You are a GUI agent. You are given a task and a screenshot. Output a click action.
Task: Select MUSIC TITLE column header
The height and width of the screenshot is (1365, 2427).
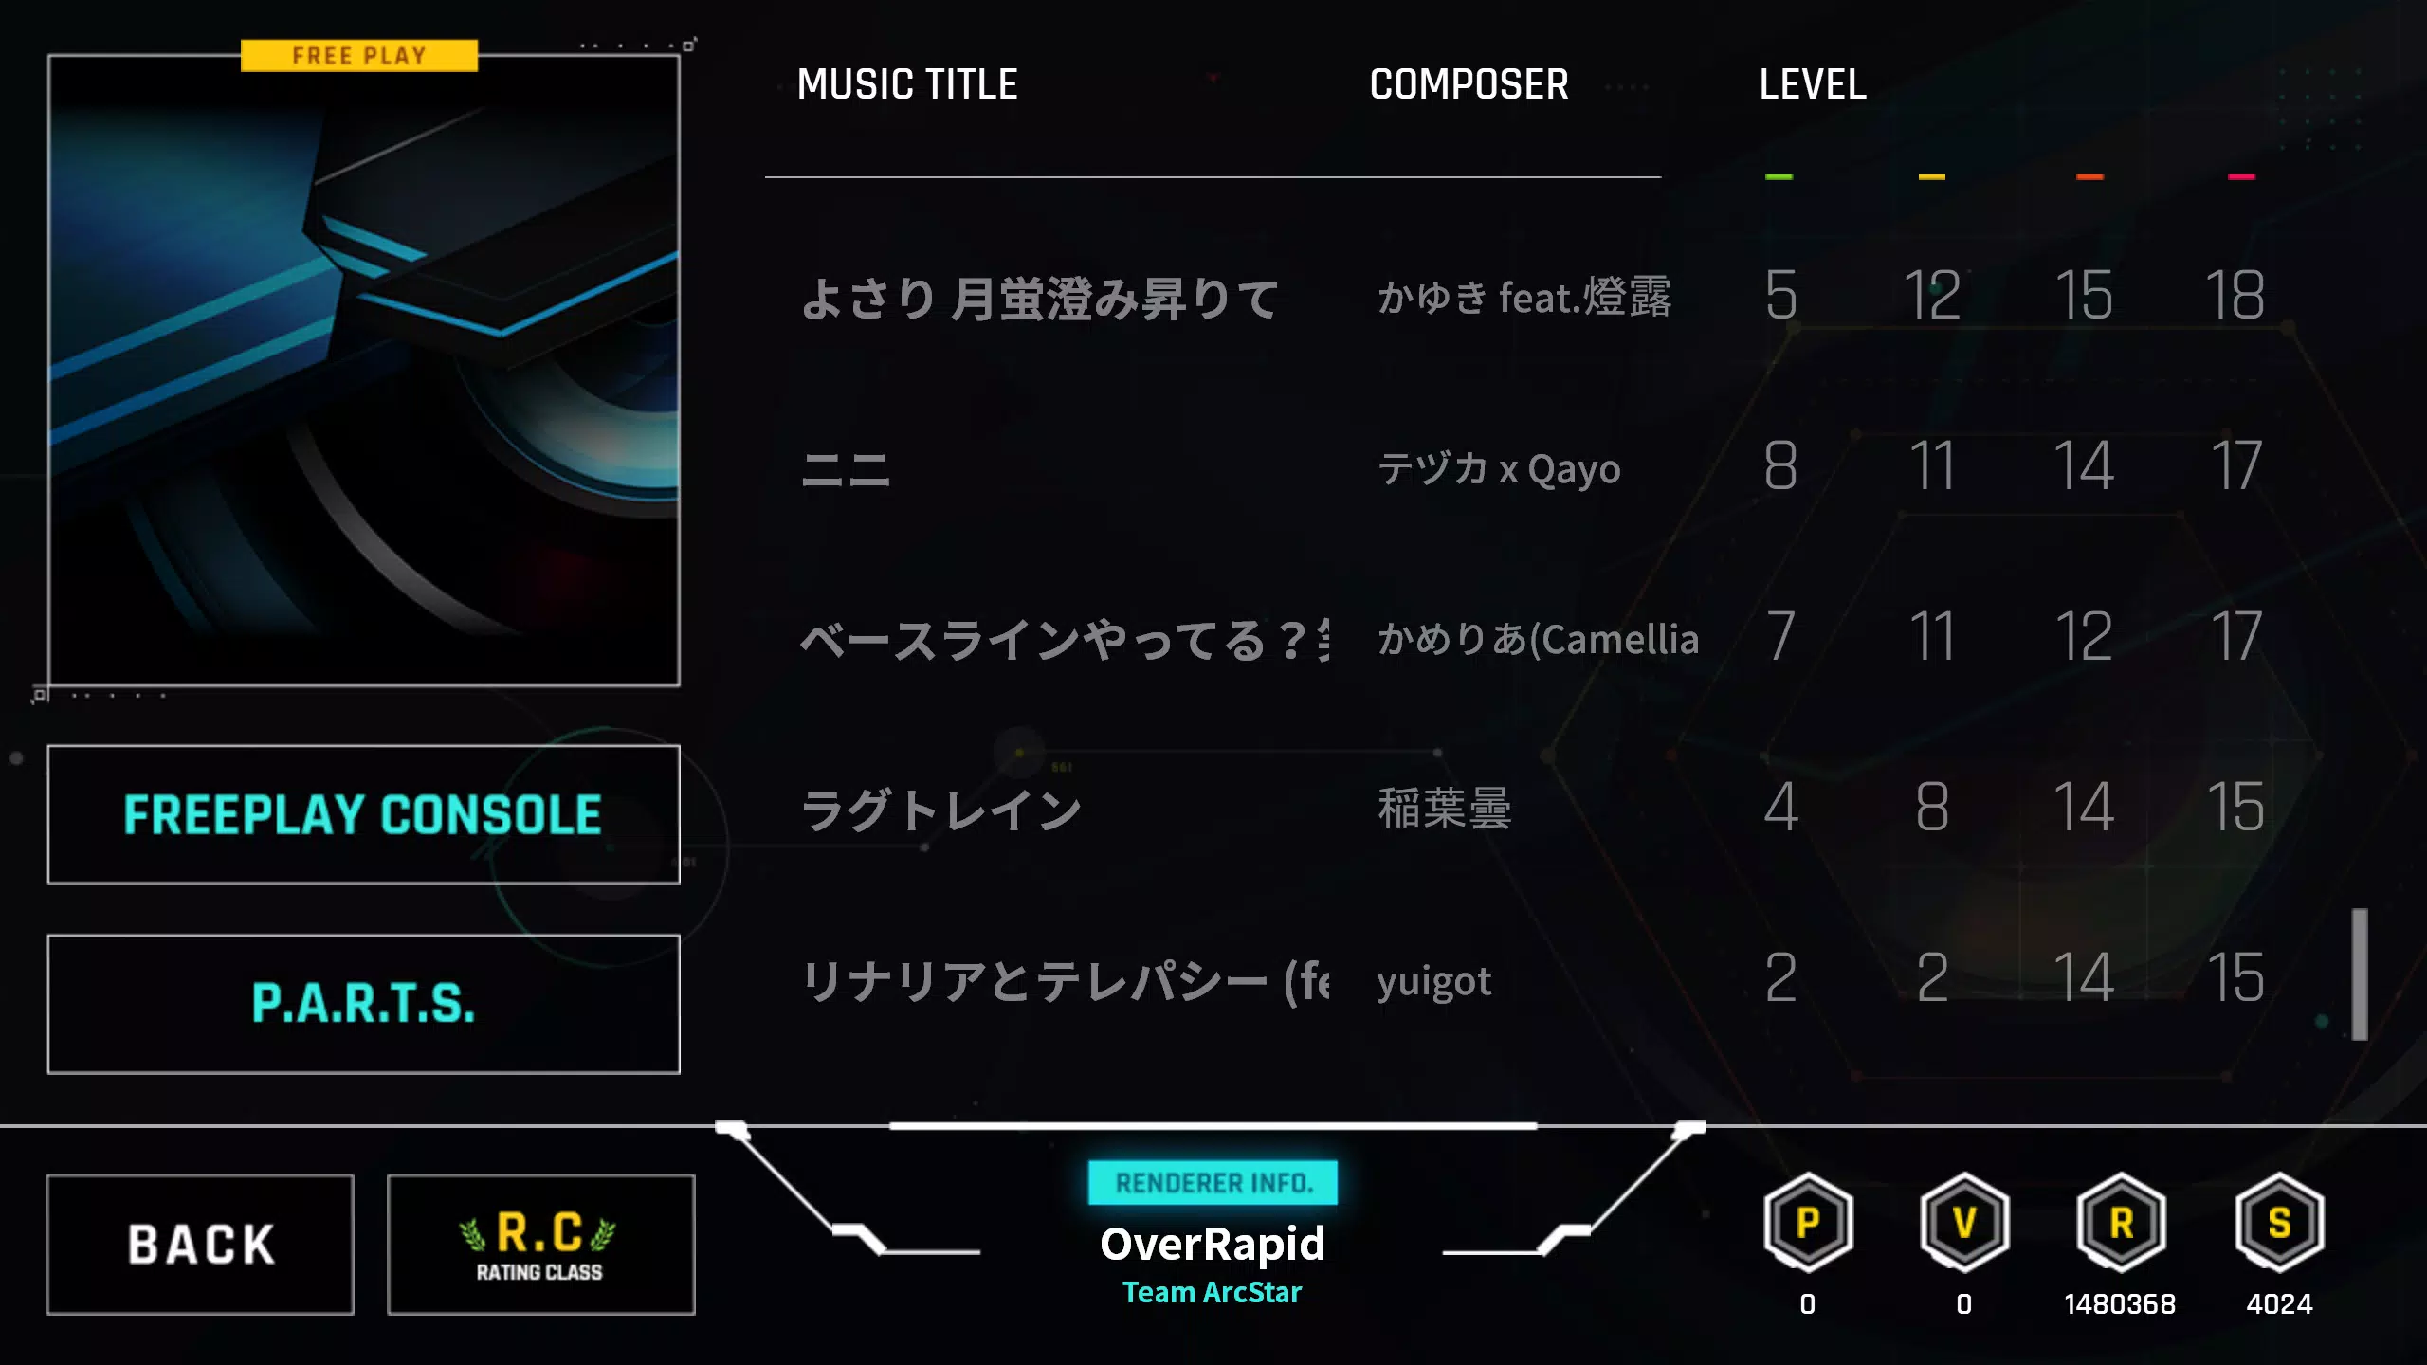click(x=906, y=83)
